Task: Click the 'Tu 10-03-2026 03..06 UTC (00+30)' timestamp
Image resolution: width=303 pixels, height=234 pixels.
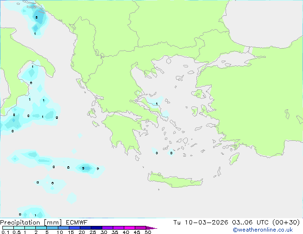Action: [x=237, y=223]
